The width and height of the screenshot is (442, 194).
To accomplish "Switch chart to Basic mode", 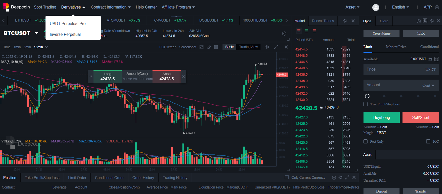I will [229, 47].
